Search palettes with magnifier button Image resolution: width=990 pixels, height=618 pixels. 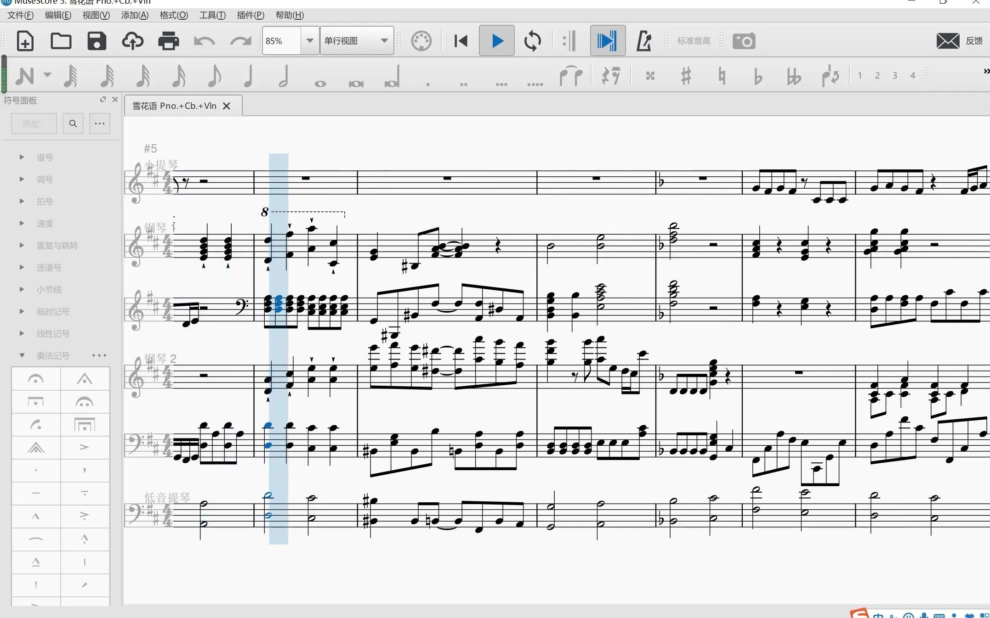click(x=73, y=124)
